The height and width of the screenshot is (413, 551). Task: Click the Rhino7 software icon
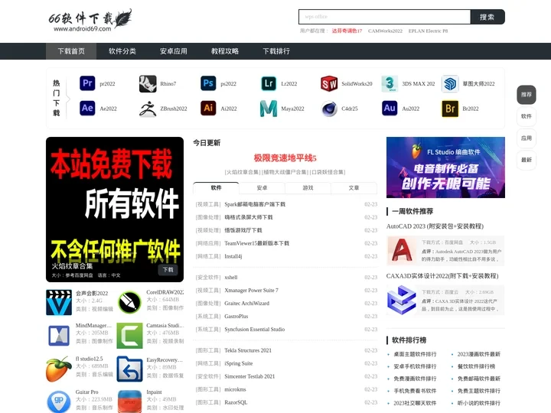tap(148, 83)
